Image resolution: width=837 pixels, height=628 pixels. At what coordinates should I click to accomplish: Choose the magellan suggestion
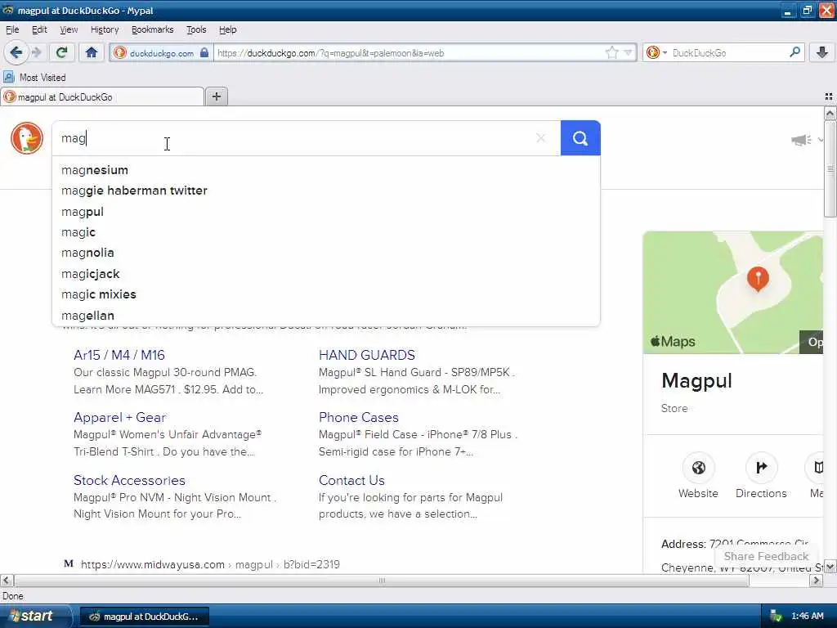(x=325, y=315)
